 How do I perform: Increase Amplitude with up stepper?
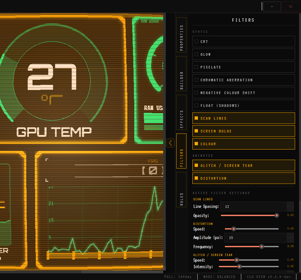point(290,235)
